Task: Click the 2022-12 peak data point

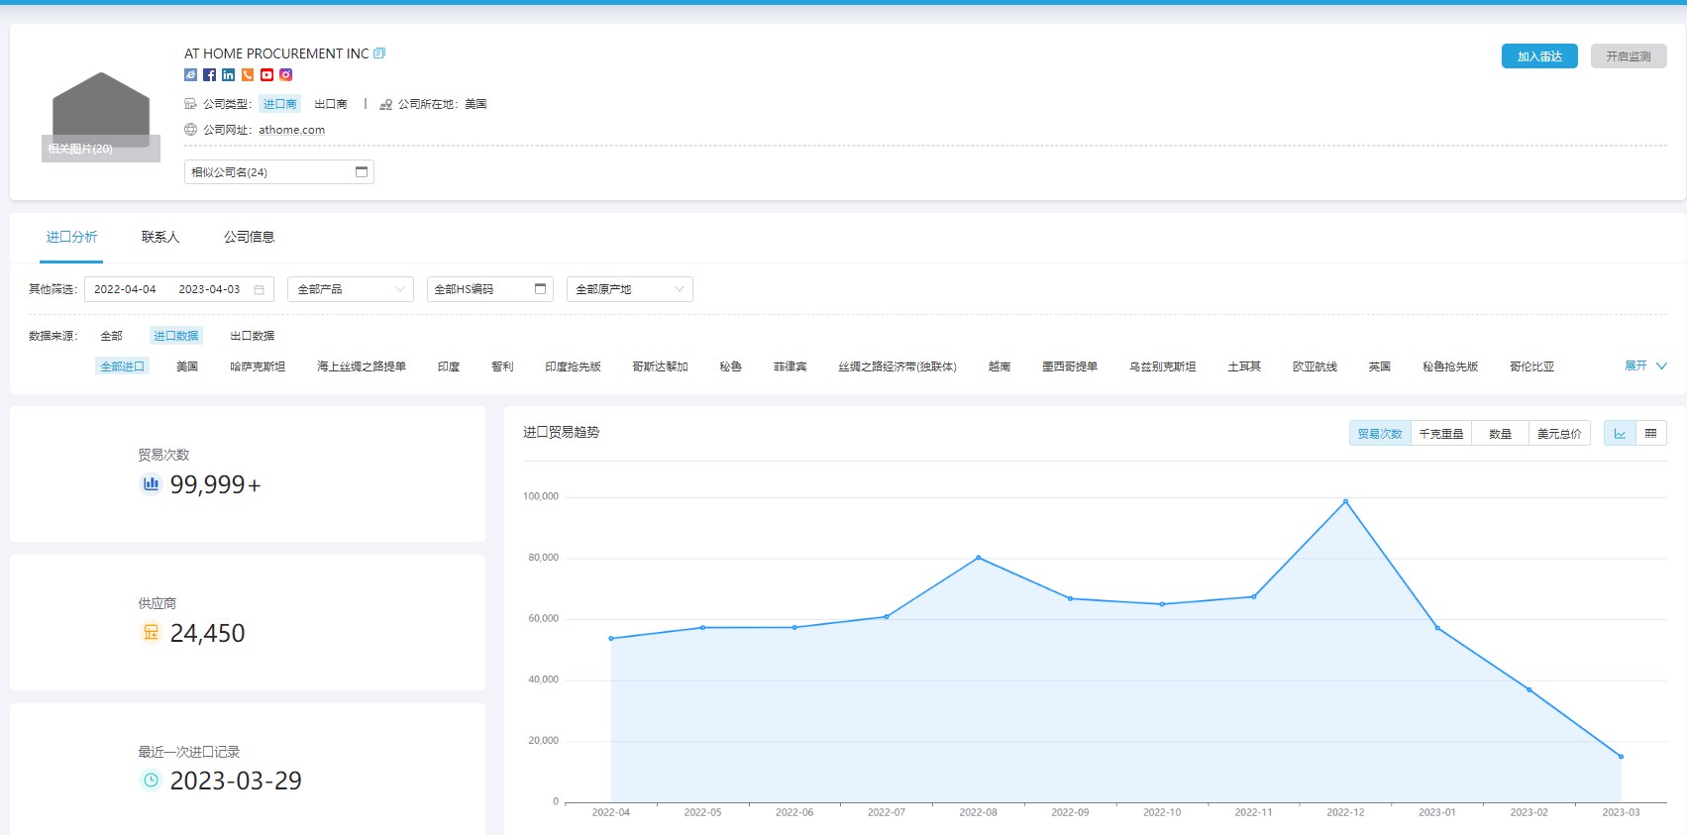Action: click(x=1345, y=501)
